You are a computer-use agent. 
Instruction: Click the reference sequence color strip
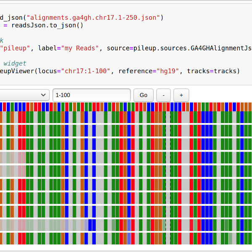[x=126, y=106]
